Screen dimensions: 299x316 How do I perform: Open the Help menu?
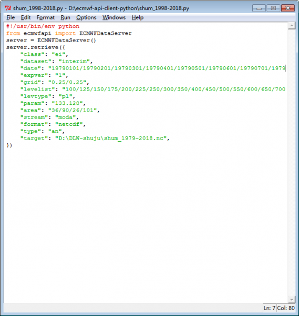pyautogui.click(x=138, y=17)
